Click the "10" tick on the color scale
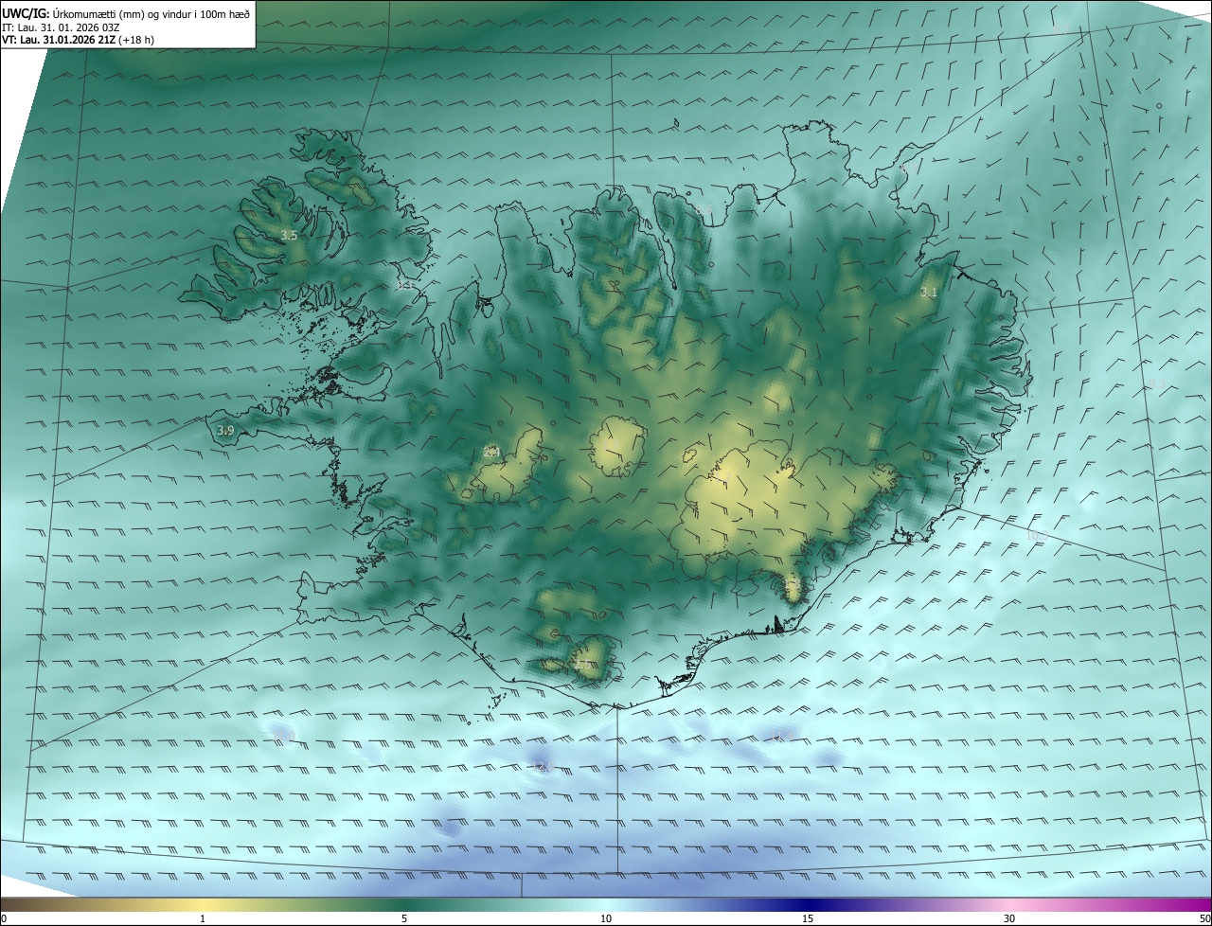This screenshot has height=926, width=1212. 606,918
